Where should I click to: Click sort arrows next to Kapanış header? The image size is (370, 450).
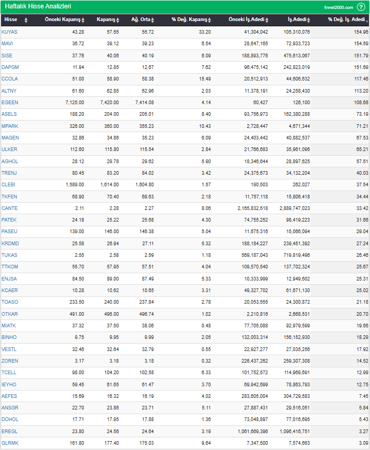pyautogui.click(x=118, y=20)
